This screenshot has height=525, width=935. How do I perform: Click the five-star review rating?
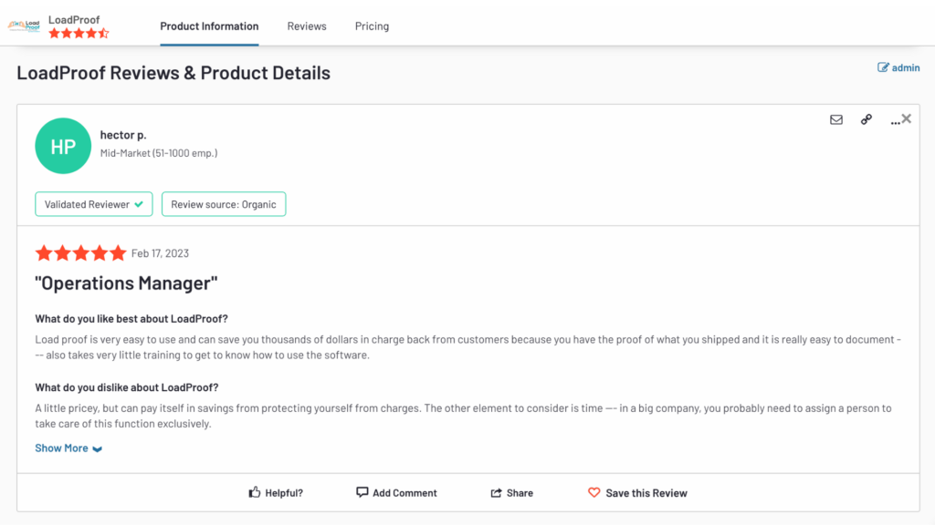[80, 253]
